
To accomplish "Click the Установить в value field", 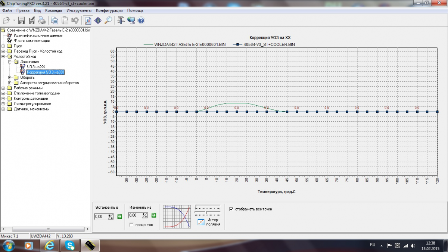I will 101,216.
